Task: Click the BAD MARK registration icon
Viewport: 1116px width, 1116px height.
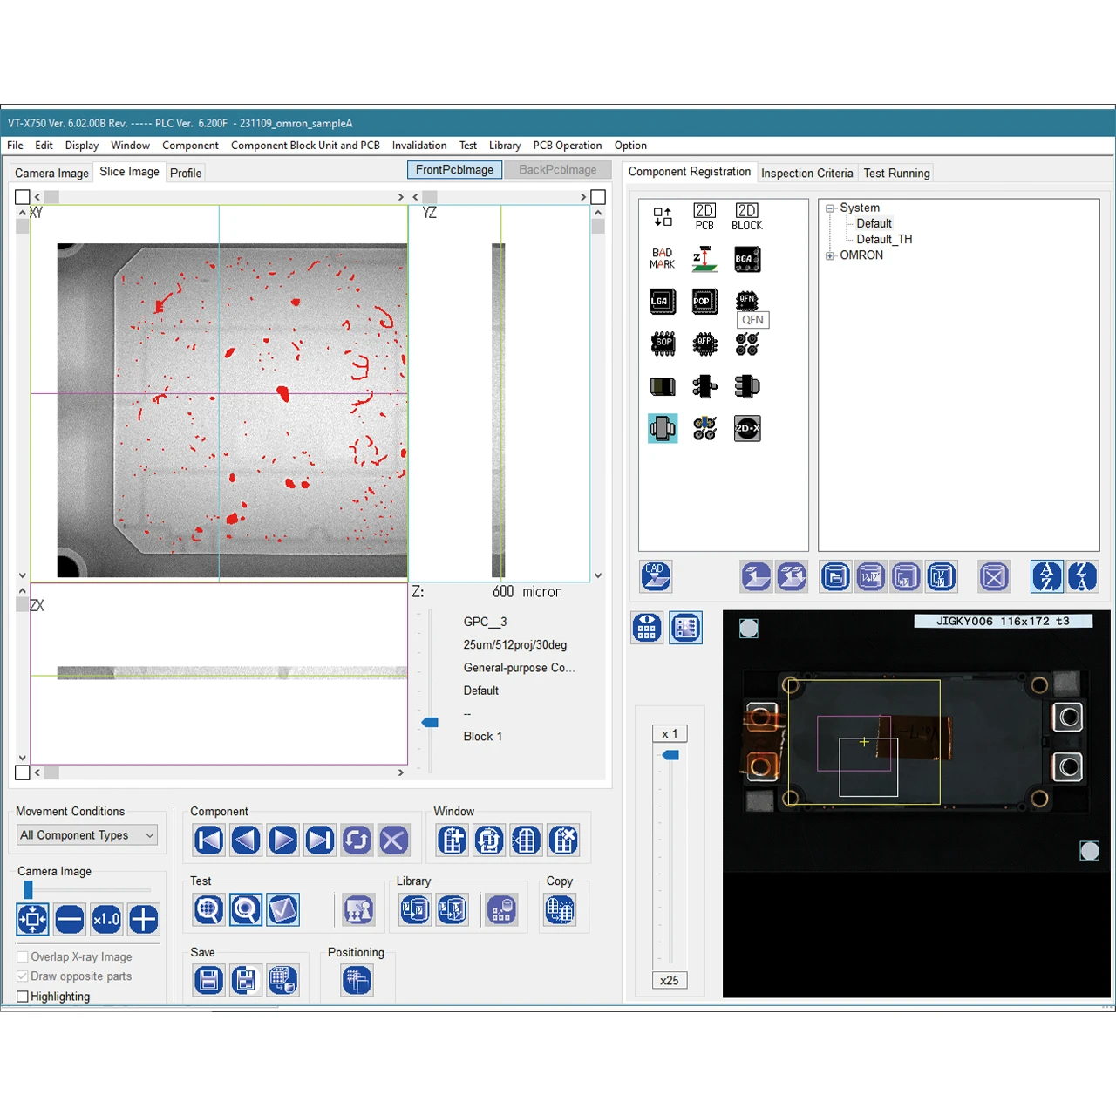Action: (663, 259)
